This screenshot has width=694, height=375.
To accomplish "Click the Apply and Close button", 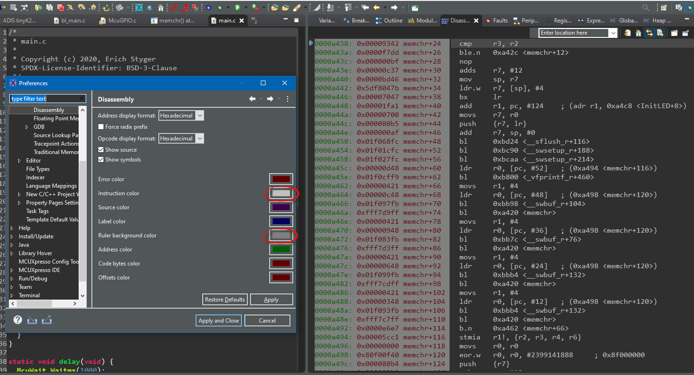I will click(219, 321).
